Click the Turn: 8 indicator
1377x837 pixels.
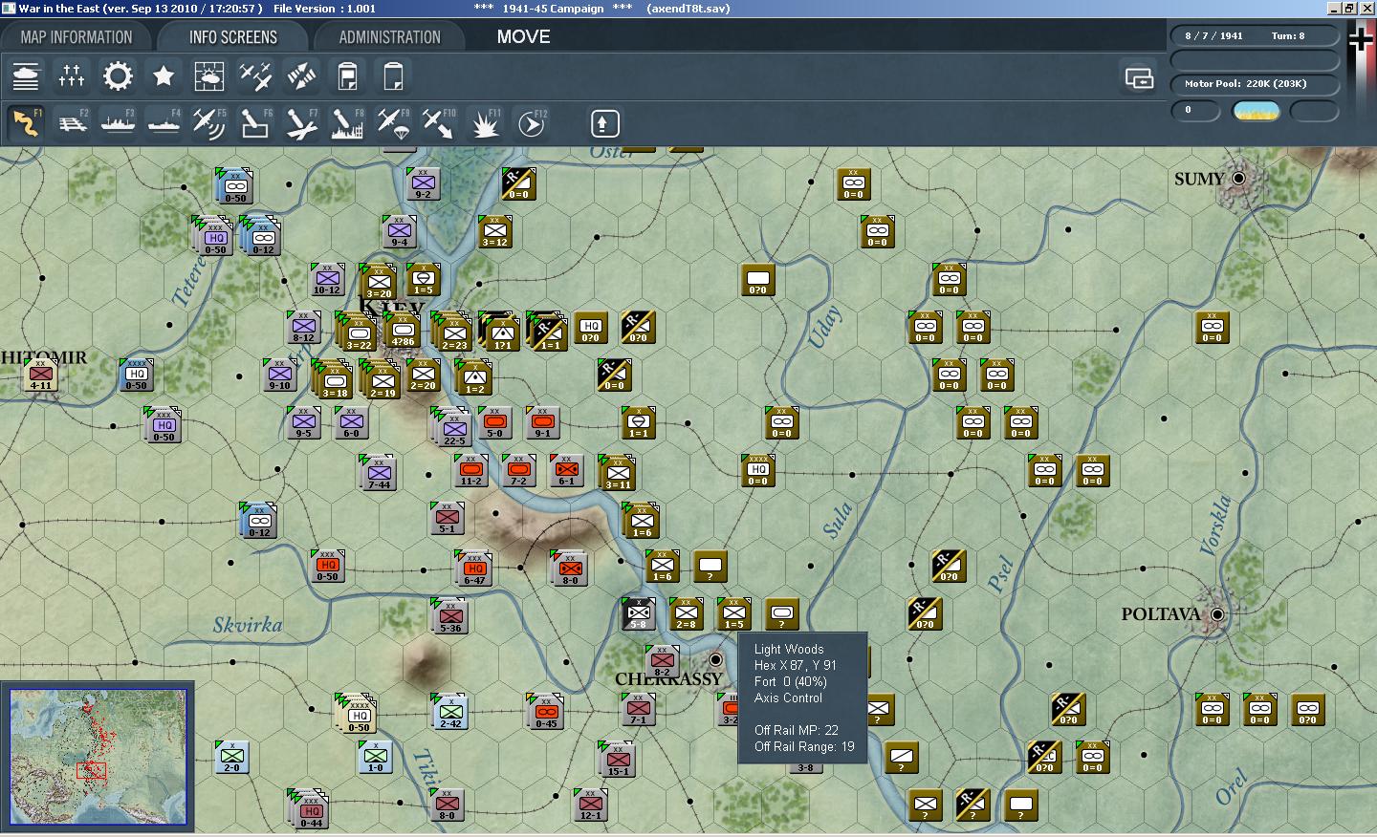click(x=1288, y=35)
